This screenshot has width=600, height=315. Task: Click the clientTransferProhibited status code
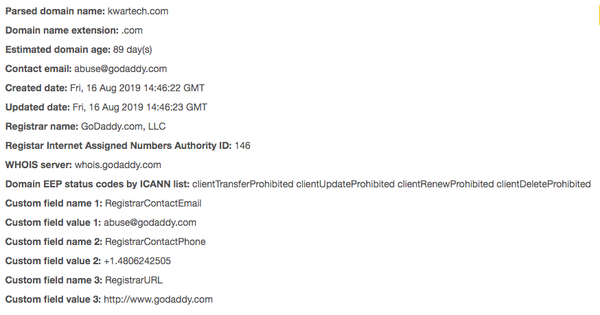coord(243,184)
